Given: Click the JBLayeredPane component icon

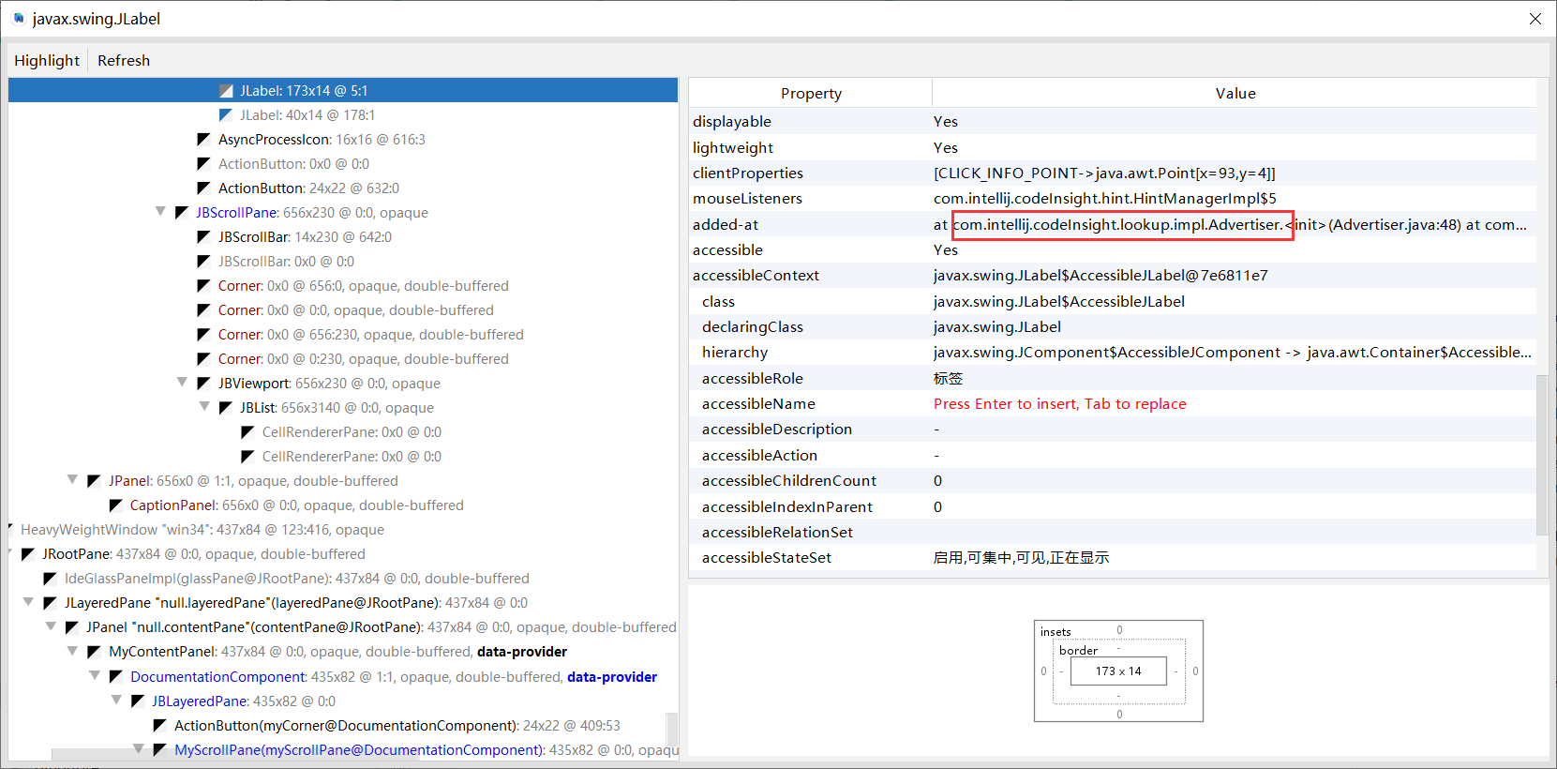Looking at the screenshot, I should coord(138,700).
